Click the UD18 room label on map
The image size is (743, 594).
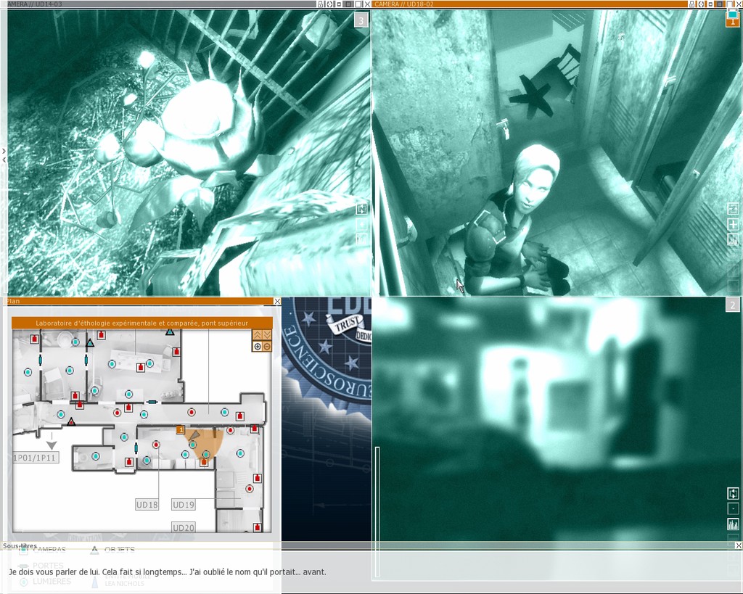coord(147,504)
